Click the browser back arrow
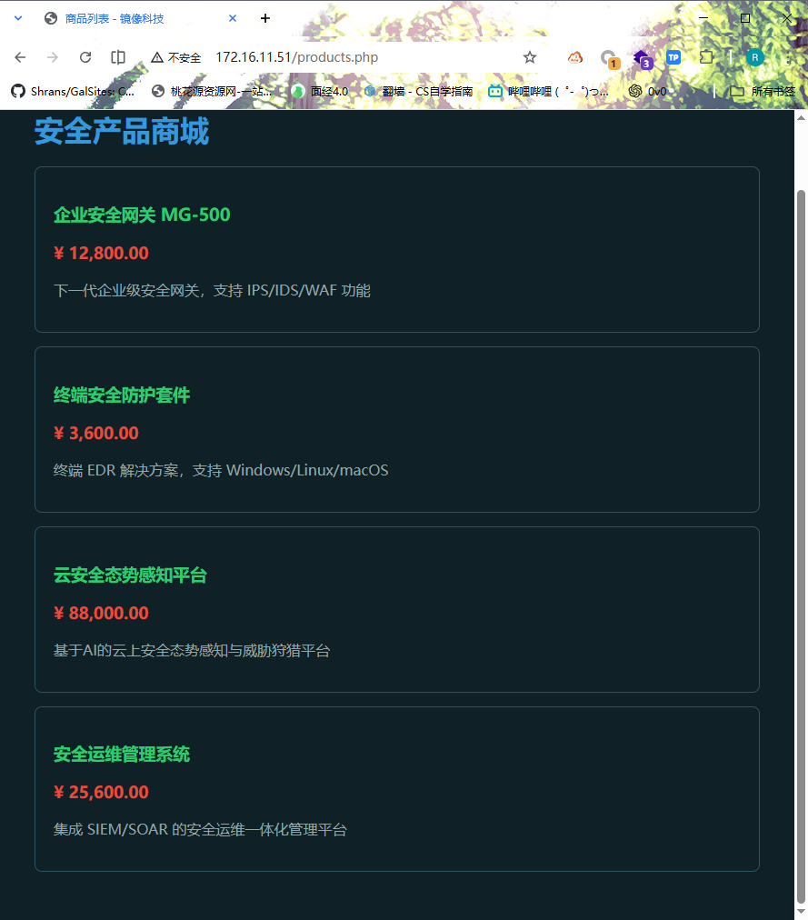This screenshot has width=808, height=920. 20,57
